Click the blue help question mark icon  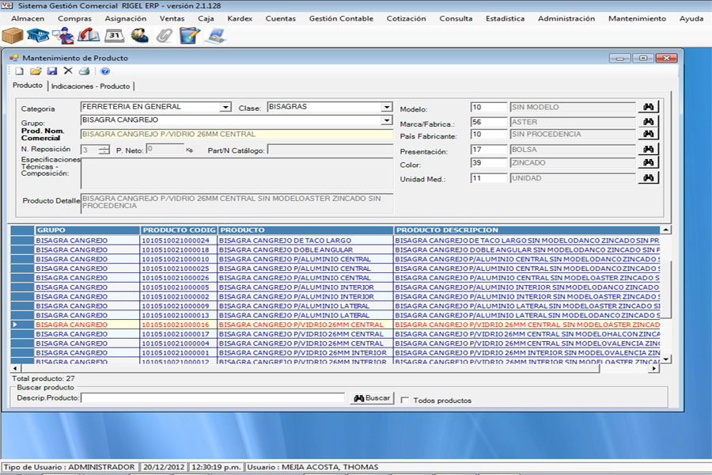coord(105,71)
